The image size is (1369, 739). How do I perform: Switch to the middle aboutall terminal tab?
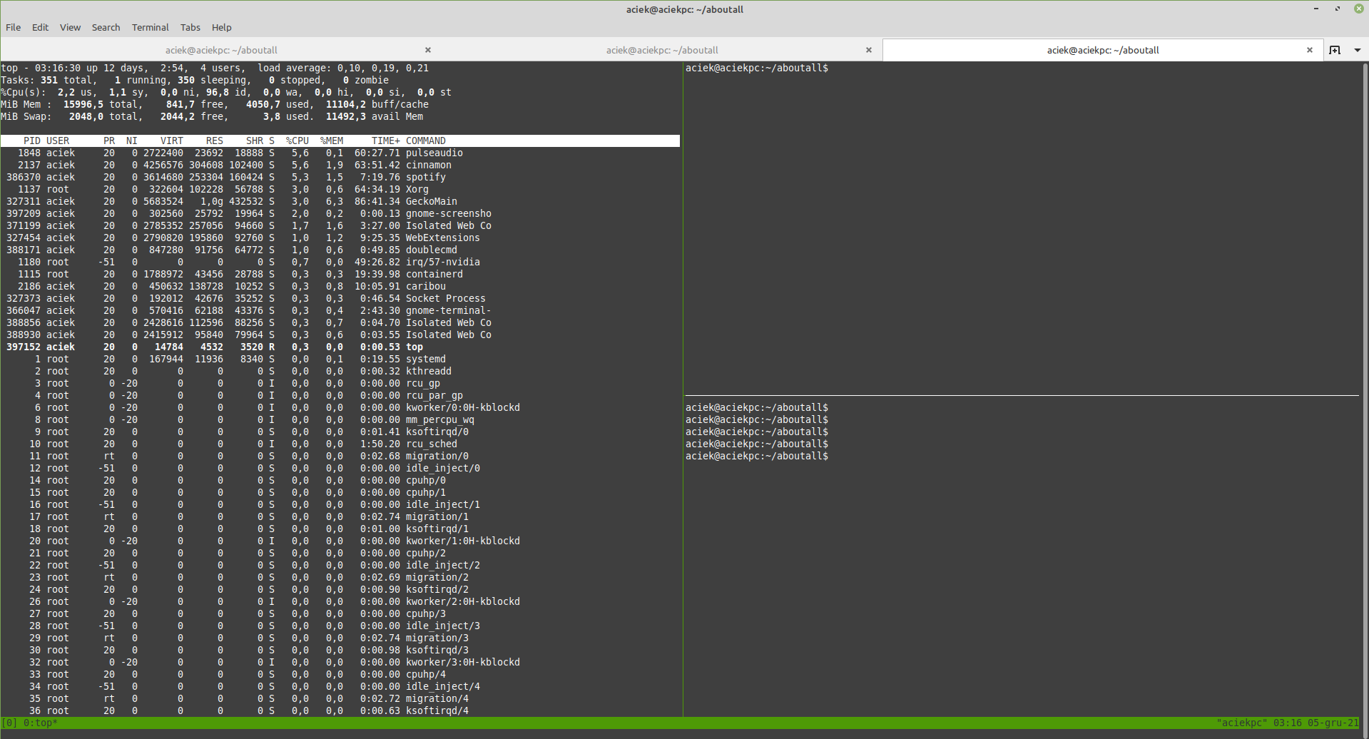coord(662,50)
